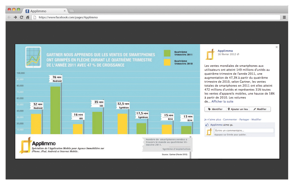The height and width of the screenshot is (184, 294).
Task: Click the browser forward arrow
Action: [x=15, y=17]
